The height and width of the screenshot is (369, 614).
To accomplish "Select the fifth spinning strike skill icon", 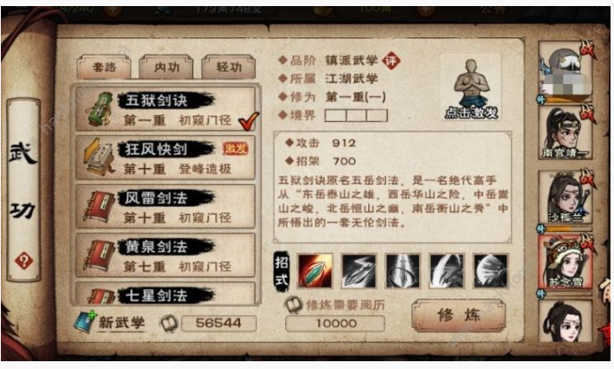I will coord(491,270).
